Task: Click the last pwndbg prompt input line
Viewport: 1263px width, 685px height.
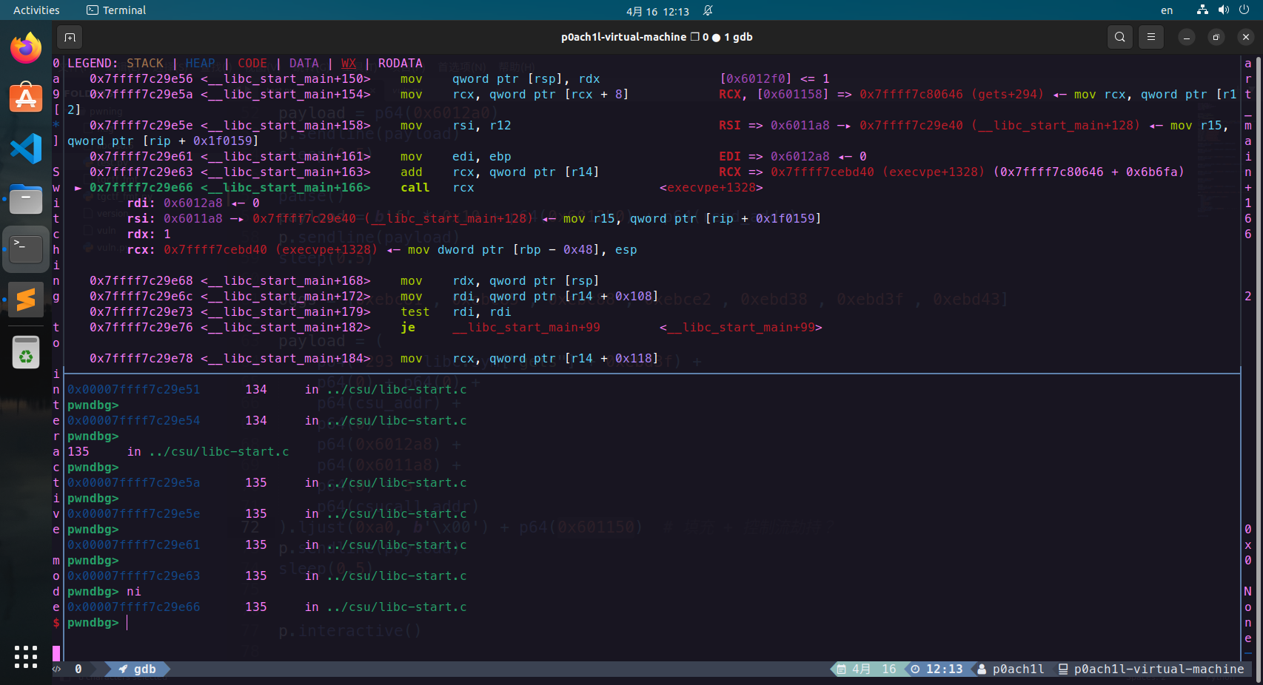Action: coord(98,622)
